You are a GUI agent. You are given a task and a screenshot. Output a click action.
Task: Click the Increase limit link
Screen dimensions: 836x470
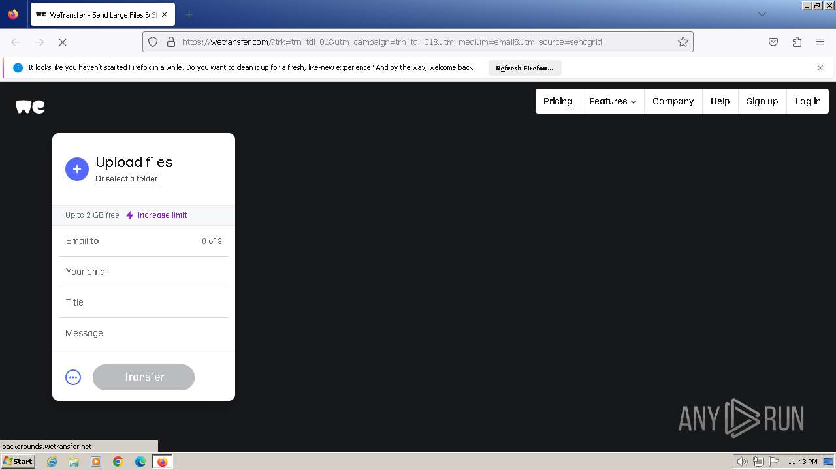(163, 215)
